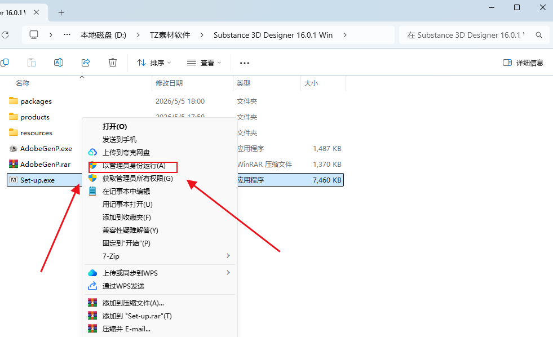Select the packages folder
Image resolution: width=553 pixels, height=337 pixels.
coord(36,101)
